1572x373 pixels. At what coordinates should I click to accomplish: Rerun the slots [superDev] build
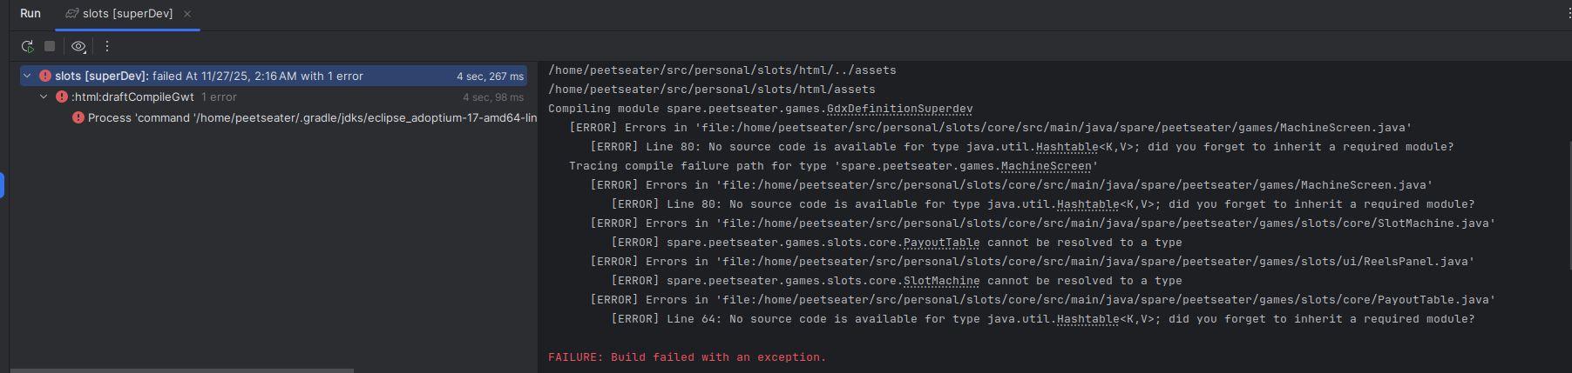point(27,46)
